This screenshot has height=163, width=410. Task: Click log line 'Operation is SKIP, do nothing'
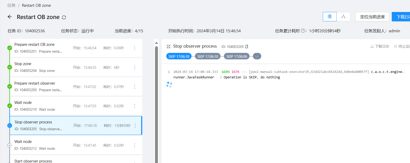[252, 77]
